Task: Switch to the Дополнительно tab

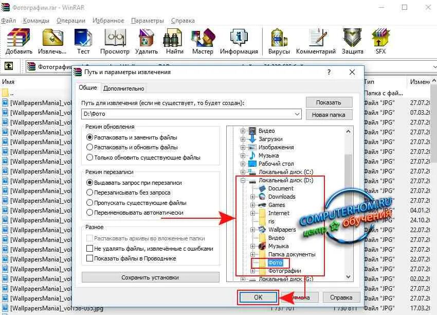Action: click(124, 89)
